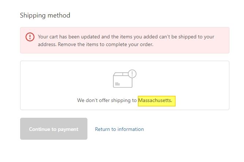Click the label lines on the package icon
Image resolution: width=244 pixels, height=162 pixels.
(x=117, y=84)
